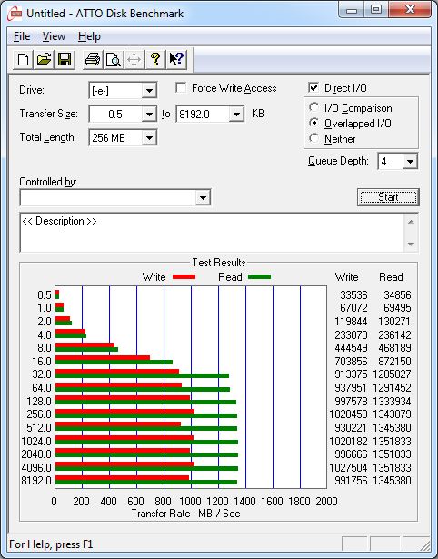Click the ATTO application icon in title bar

(x=15, y=14)
